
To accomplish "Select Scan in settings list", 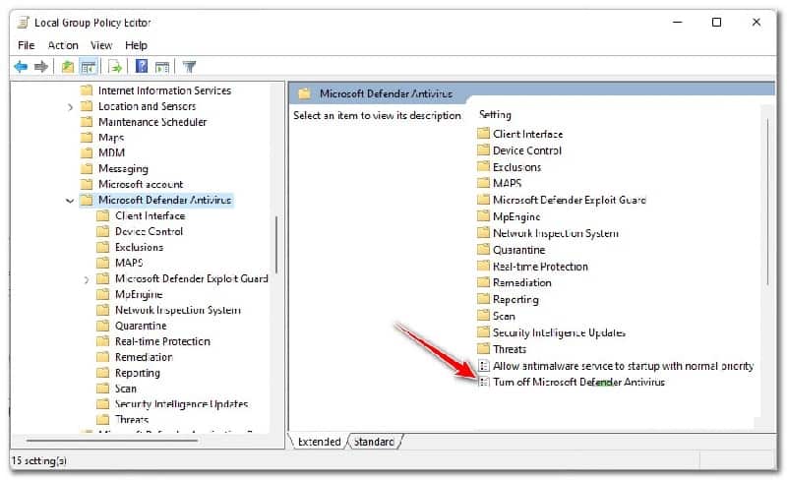I will coord(504,316).
